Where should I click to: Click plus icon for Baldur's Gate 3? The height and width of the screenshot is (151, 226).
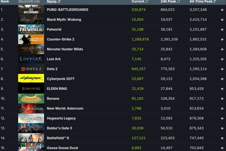pyautogui.click(x=222, y=128)
